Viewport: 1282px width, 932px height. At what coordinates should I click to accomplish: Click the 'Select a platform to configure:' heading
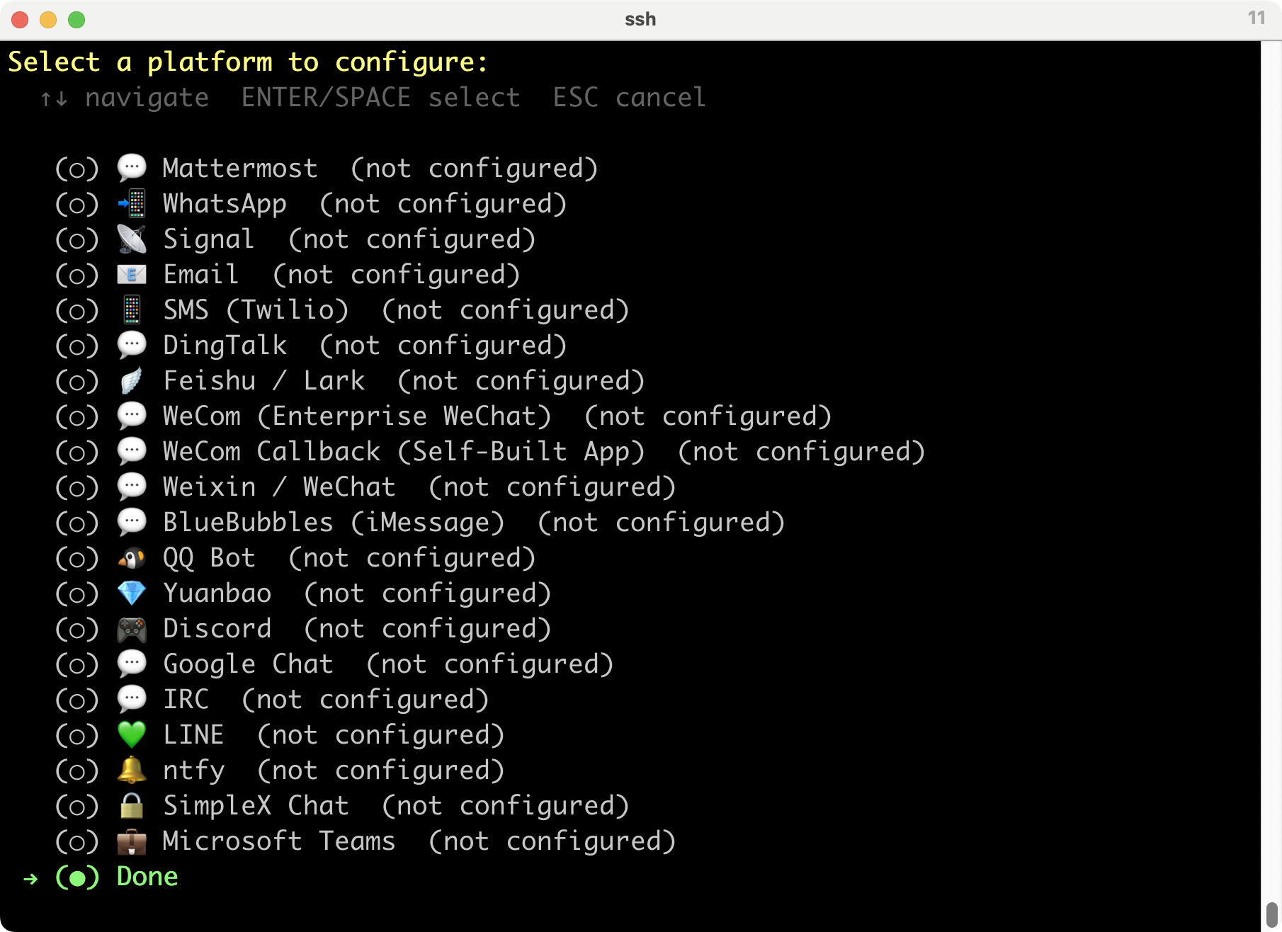point(248,62)
